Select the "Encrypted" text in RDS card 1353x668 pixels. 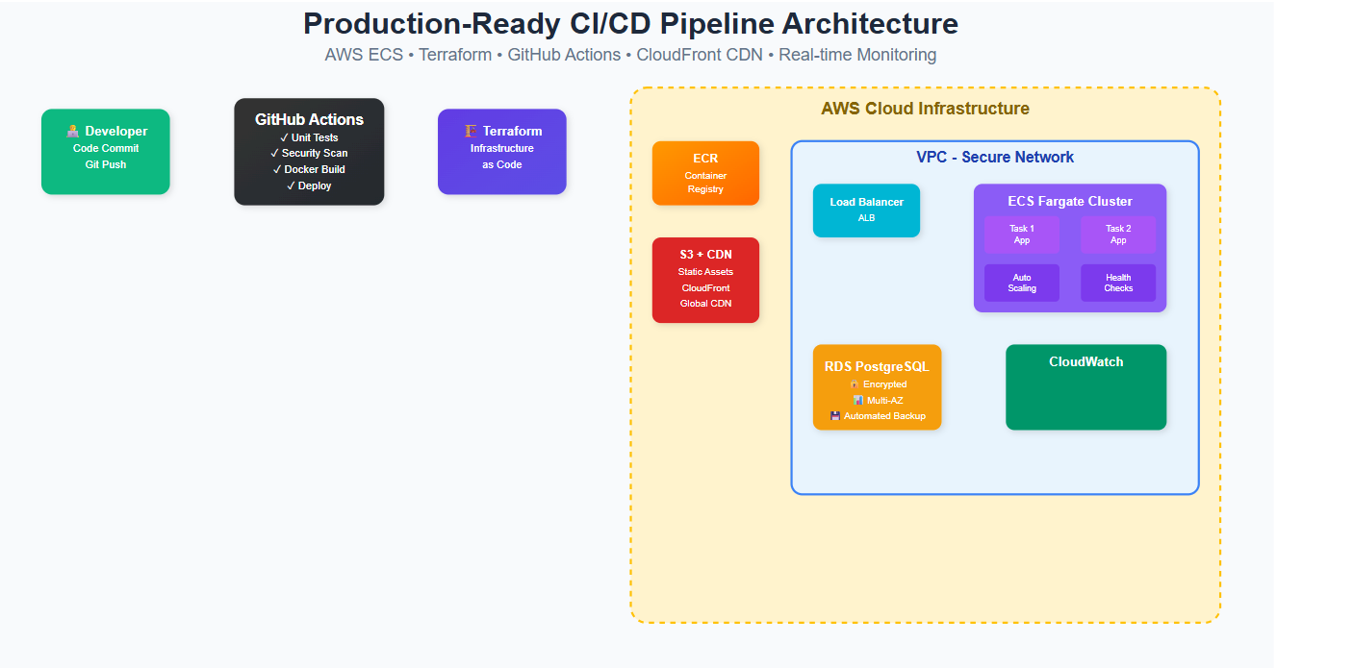pos(885,384)
